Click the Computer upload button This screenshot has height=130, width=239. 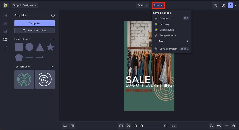34,23
